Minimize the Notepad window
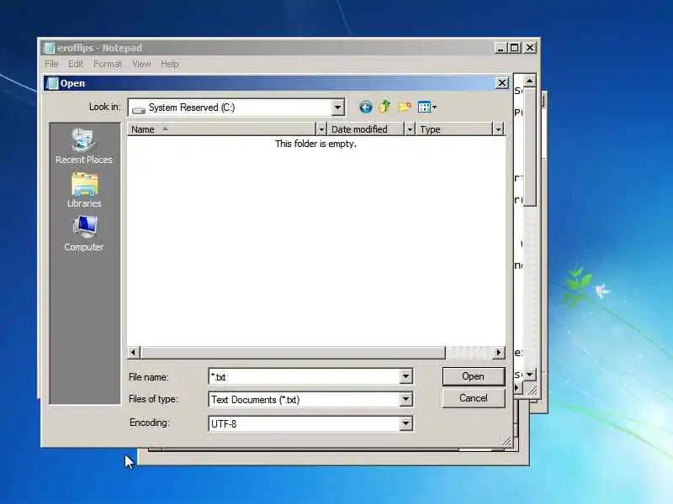Viewport: 673px width, 504px height. click(x=501, y=48)
